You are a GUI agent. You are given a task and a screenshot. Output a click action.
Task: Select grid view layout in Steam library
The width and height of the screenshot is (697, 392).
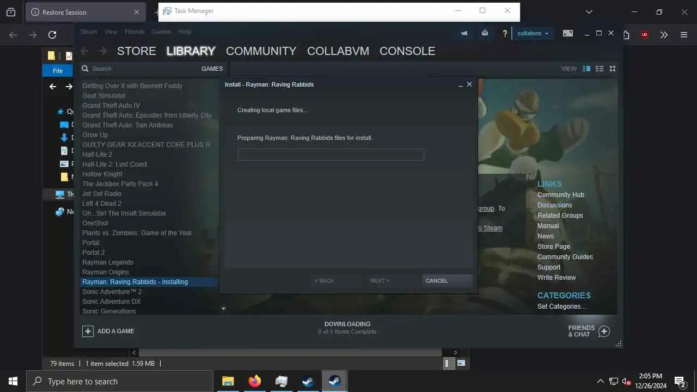coord(613,69)
